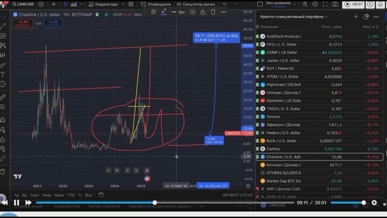The height and width of the screenshot is (218, 387).
Task: Add symbol to watchlist plus icon
Action: tap(356, 16)
